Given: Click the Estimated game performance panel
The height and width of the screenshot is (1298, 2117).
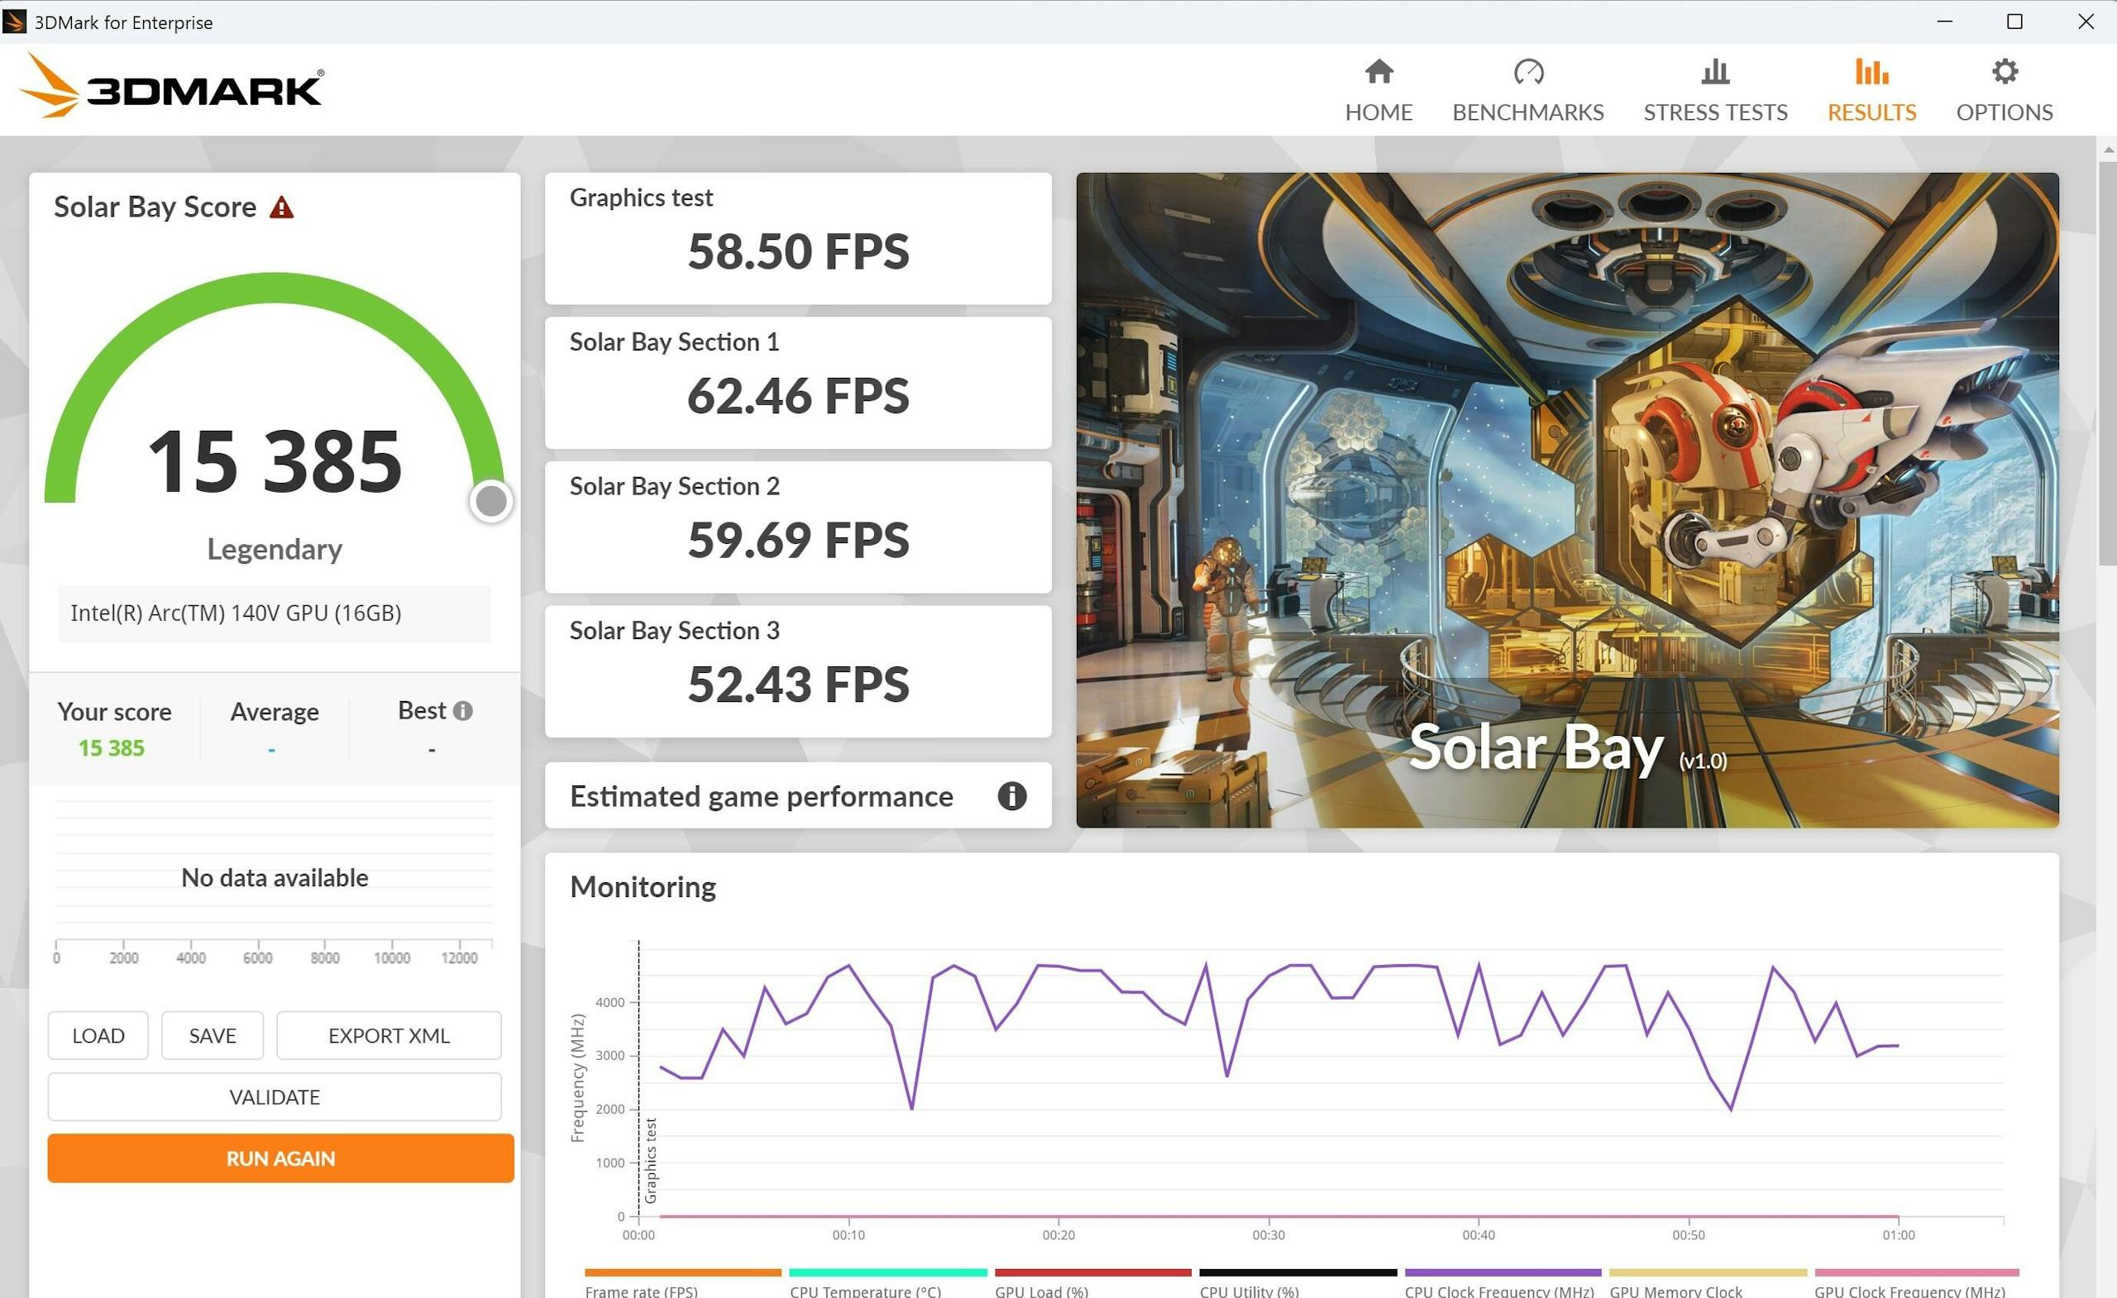Looking at the screenshot, I should (797, 795).
